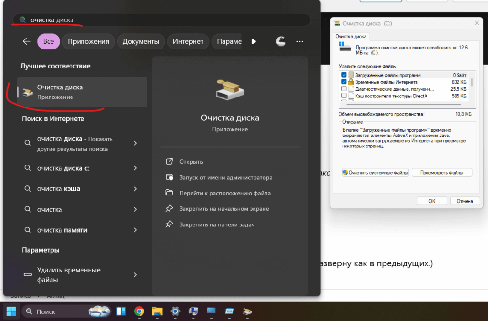Switch to the Приложения filter
The height and width of the screenshot is (321, 488).
pos(88,41)
